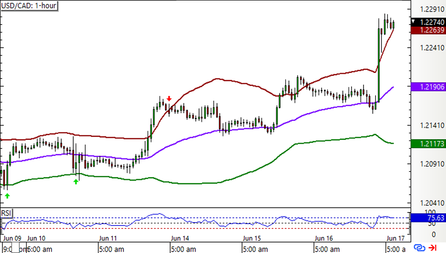Click the green up arrow below Jun 10 candle

pos(76,182)
